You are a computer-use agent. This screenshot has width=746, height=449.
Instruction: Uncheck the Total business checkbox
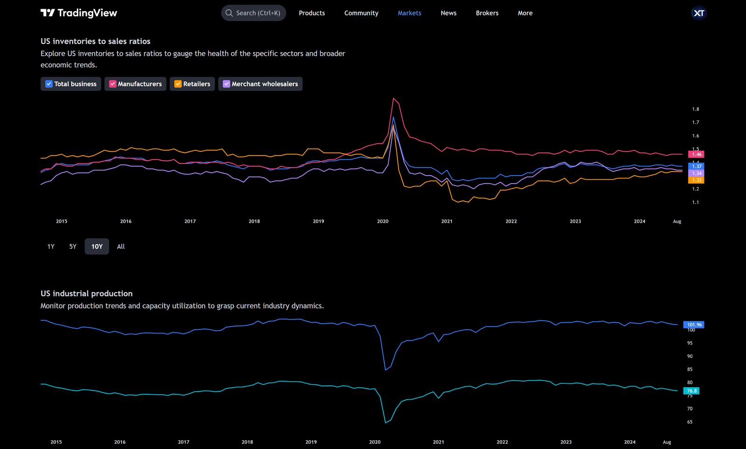point(49,84)
